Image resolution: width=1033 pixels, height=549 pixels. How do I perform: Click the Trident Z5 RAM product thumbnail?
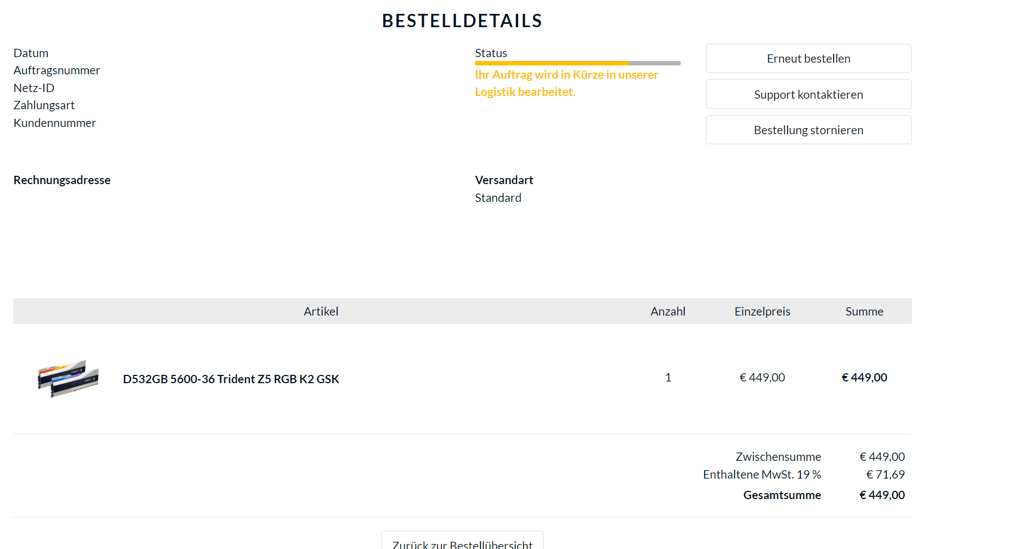tap(68, 378)
